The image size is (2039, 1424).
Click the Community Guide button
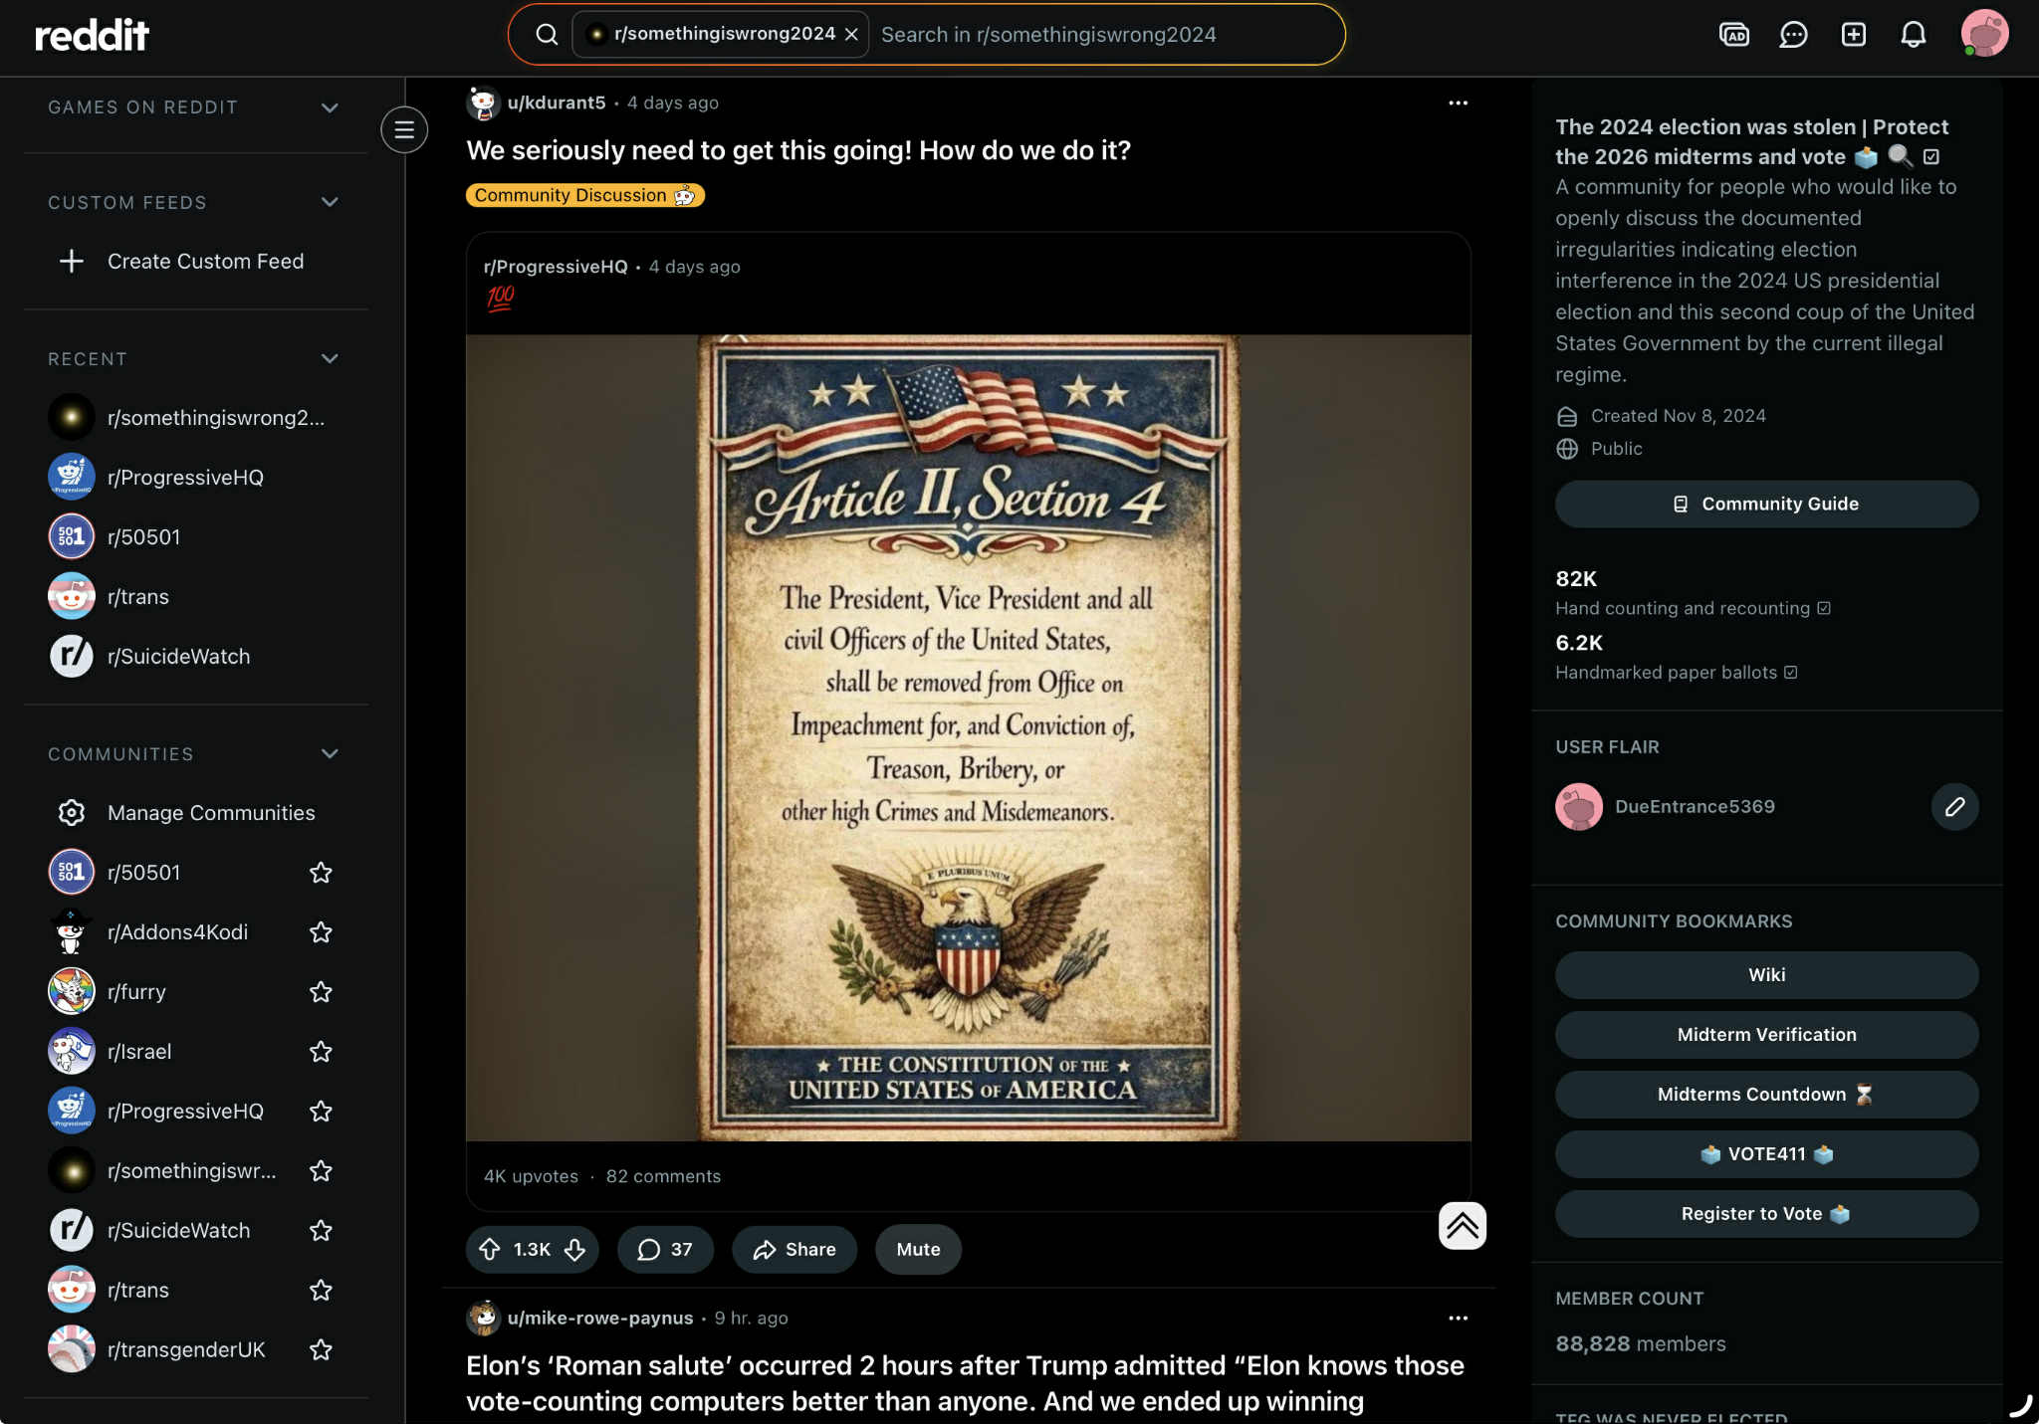click(x=1766, y=504)
